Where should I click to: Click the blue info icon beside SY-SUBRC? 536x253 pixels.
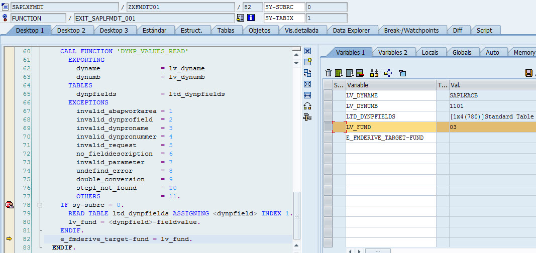point(251,18)
